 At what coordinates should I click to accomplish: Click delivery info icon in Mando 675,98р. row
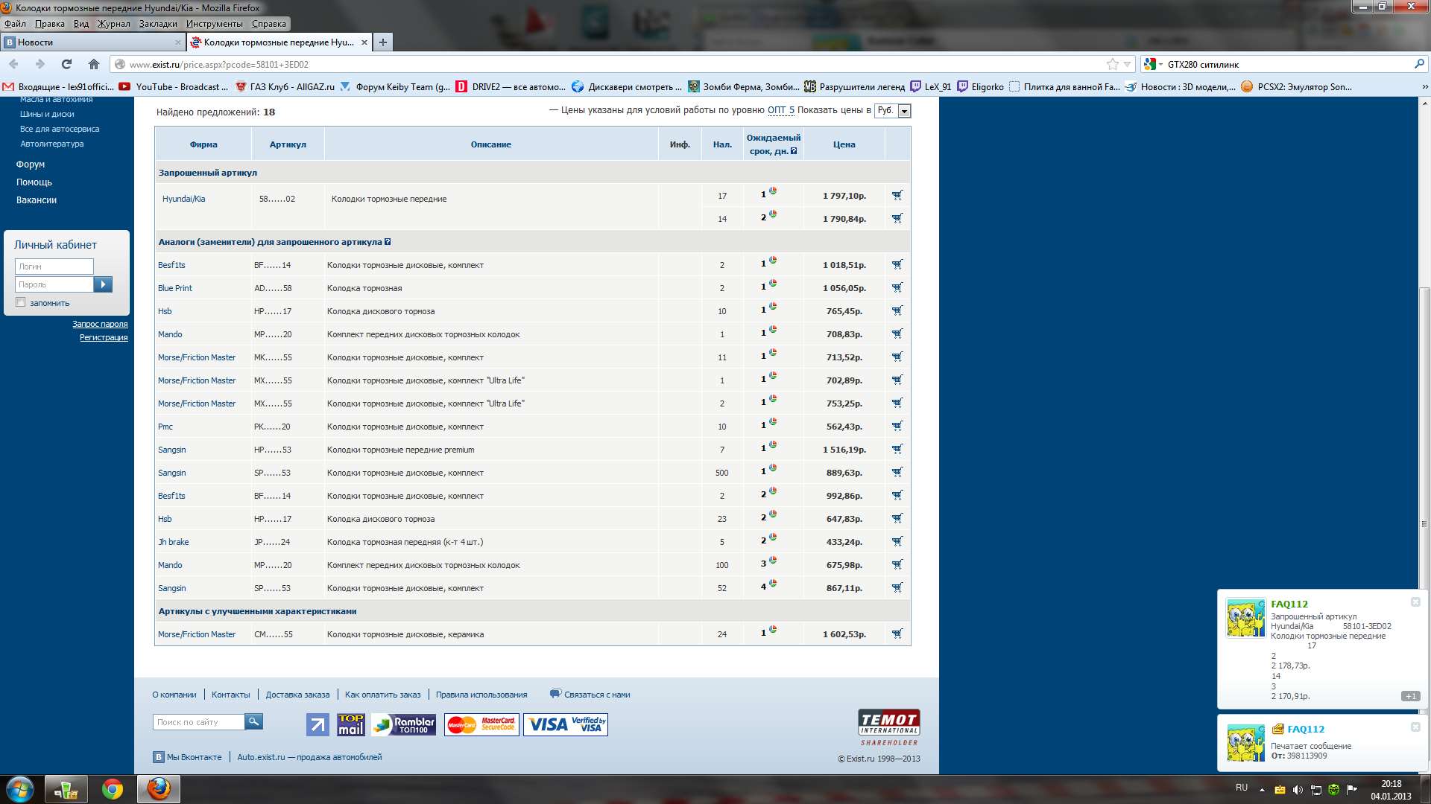[x=773, y=561]
